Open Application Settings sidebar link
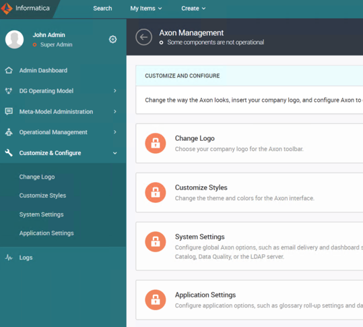Screen dimensions: 363x327 [x=46, y=233]
